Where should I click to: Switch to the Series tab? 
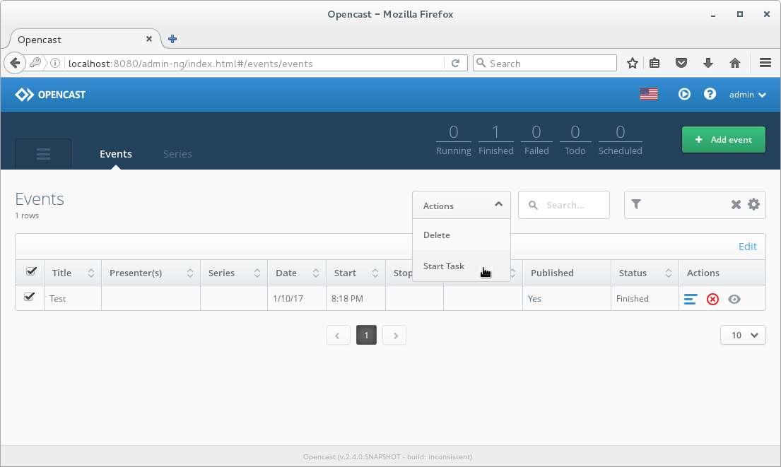click(177, 154)
